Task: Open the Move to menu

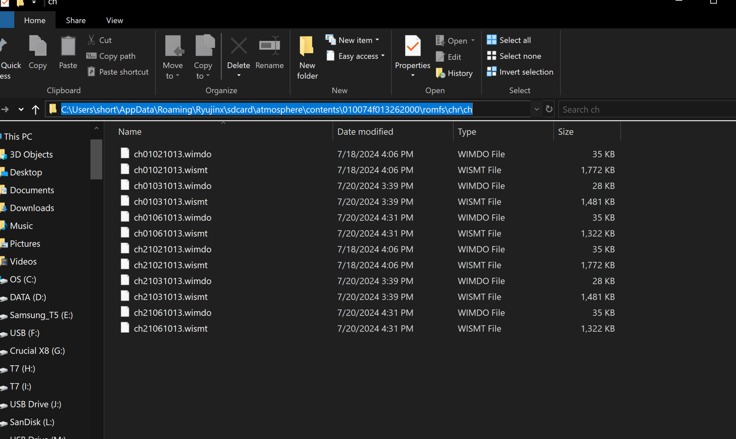Action: 172,57
